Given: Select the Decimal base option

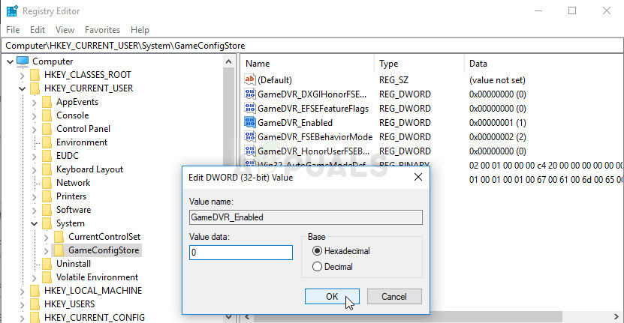Looking at the screenshot, I should pos(317,267).
